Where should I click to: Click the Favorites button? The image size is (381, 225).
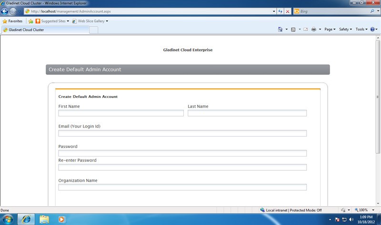[x=12, y=21]
